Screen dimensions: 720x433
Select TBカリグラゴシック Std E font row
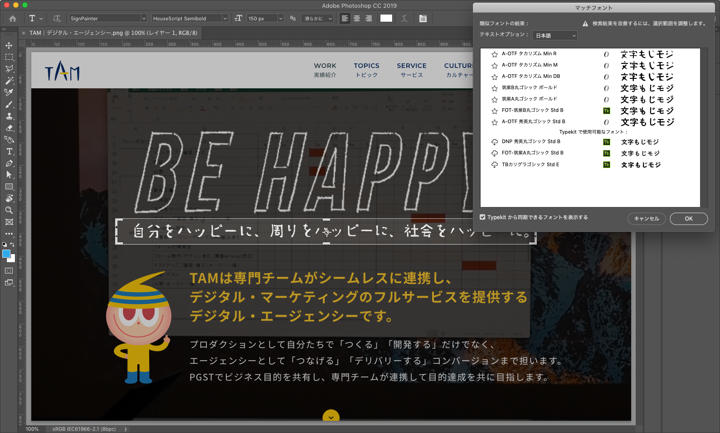tap(590, 164)
